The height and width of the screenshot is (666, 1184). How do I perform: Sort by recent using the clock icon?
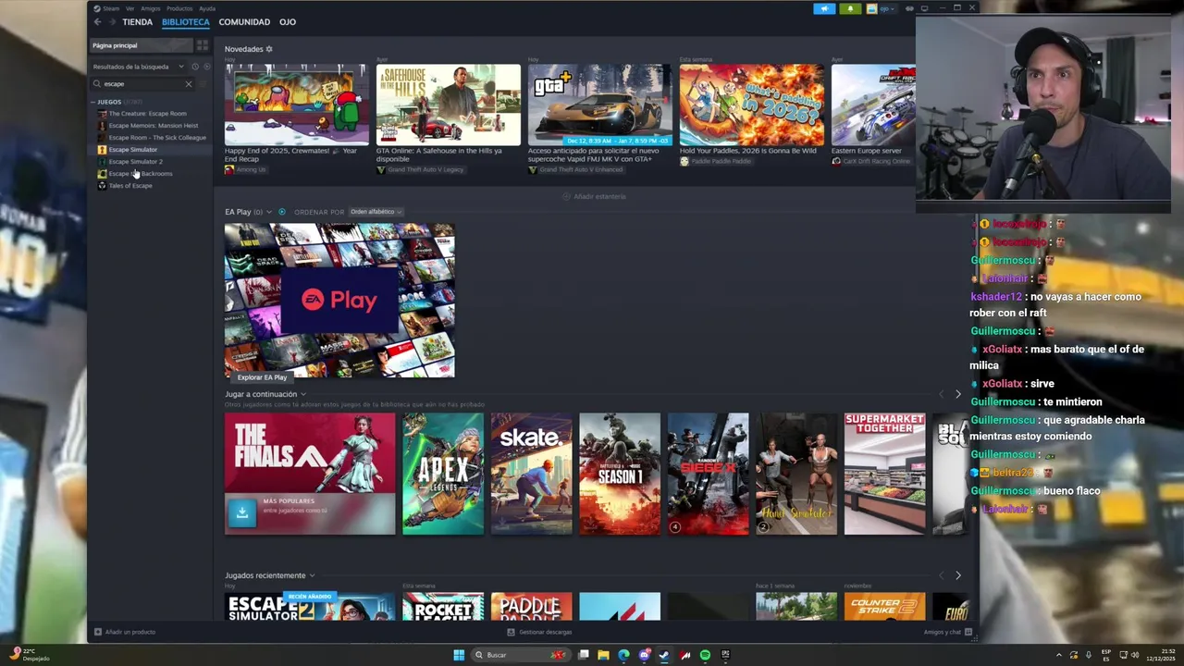tap(194, 67)
